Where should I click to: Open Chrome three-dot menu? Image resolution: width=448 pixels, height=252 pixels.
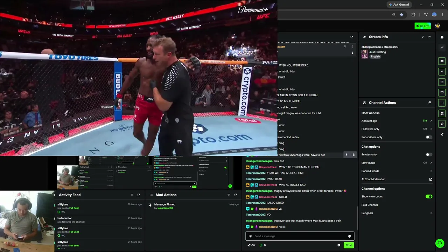[443, 15]
